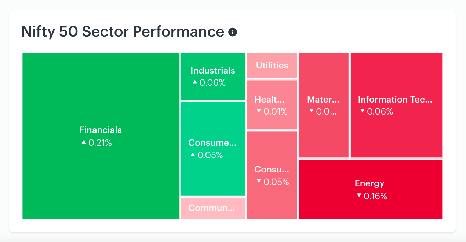The width and height of the screenshot is (466, 242).
Task: Click up arrow in green Consumer tile
Action: [193, 154]
